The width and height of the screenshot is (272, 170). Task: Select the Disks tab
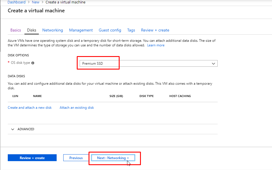point(32,30)
